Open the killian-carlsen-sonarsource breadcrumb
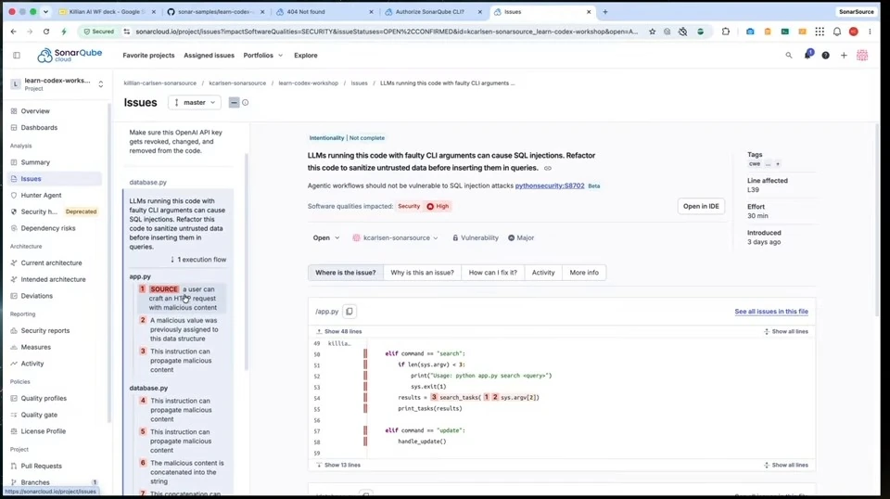Image resolution: width=890 pixels, height=499 pixels. (x=160, y=83)
